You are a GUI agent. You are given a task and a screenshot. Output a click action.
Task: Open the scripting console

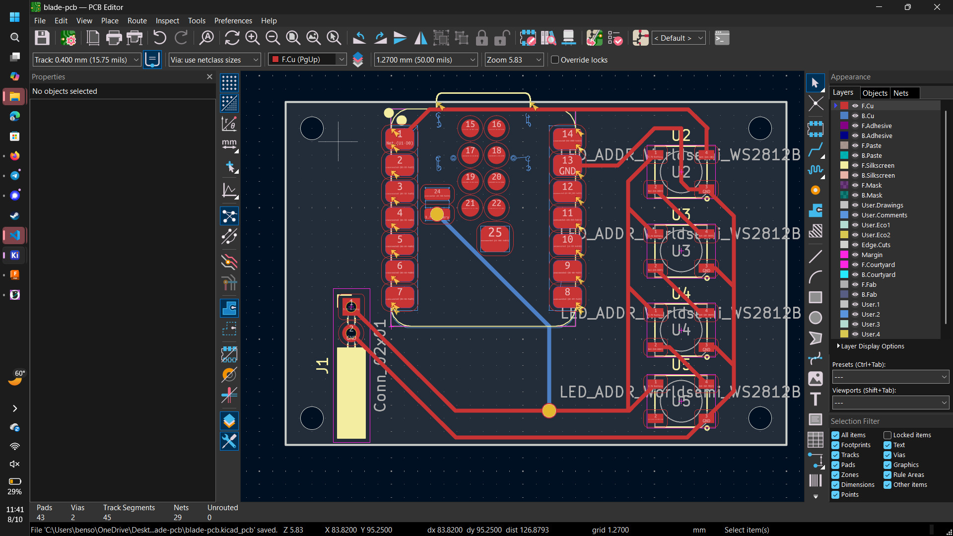[x=722, y=38]
